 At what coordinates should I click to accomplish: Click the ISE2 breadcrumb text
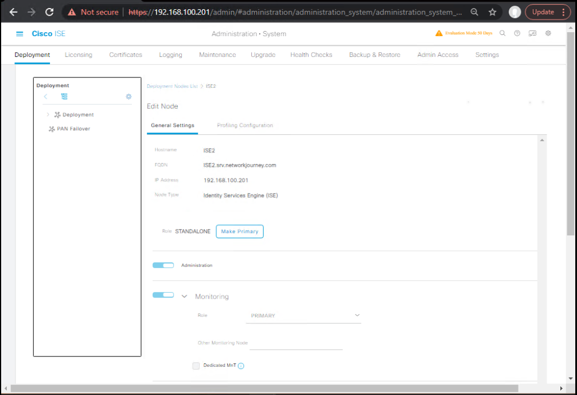[x=211, y=86]
